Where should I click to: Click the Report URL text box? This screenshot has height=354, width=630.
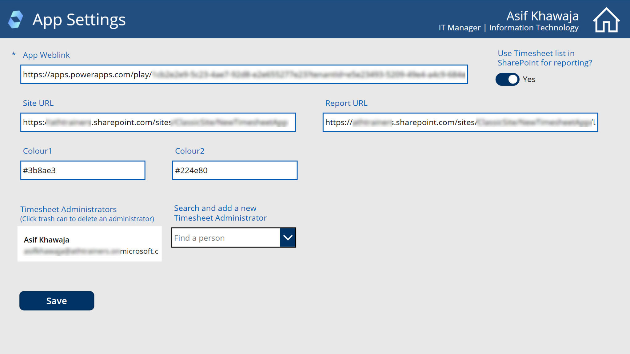click(x=460, y=122)
